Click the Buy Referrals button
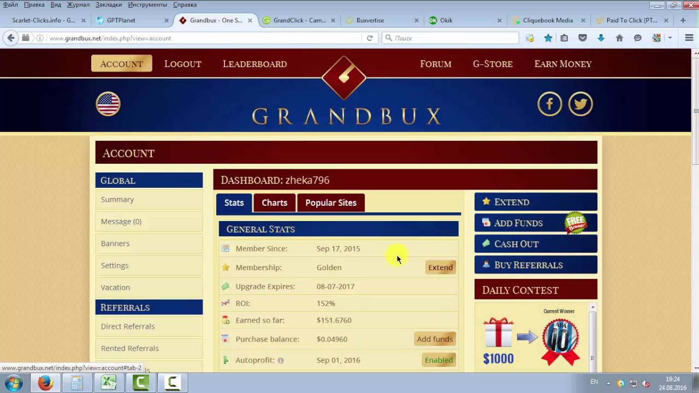The width and height of the screenshot is (699, 393). coord(536,265)
